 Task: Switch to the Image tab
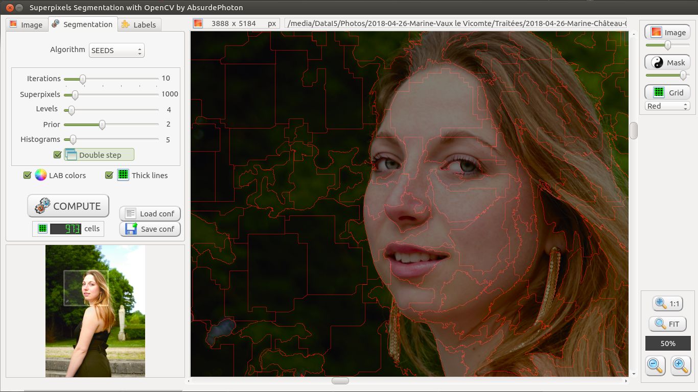[26, 24]
